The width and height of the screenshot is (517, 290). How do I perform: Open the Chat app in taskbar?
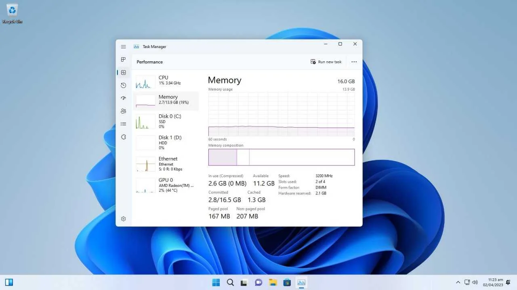click(258, 282)
